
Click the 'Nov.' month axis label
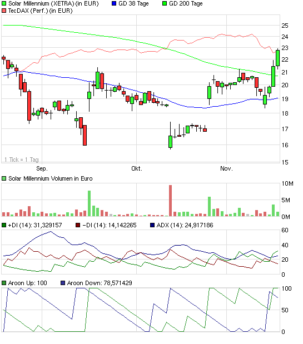tap(226, 168)
